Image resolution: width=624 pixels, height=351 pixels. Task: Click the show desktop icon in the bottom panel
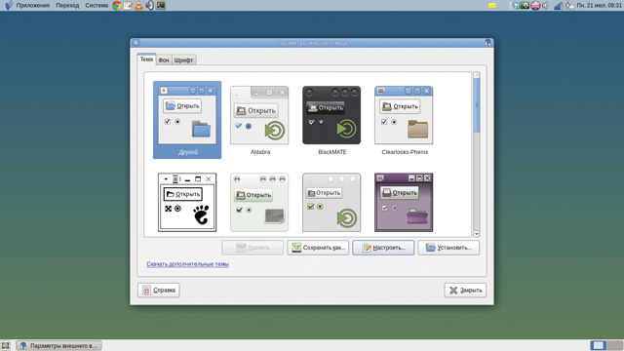coord(5,345)
